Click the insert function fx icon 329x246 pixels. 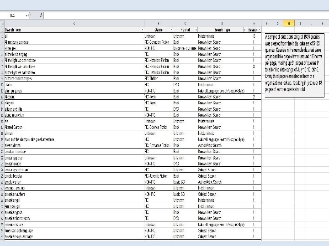41,15
